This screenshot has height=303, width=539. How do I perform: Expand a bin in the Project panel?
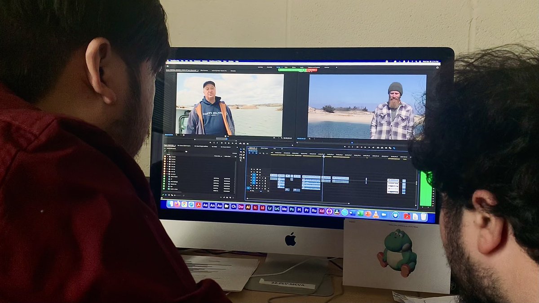point(167,156)
